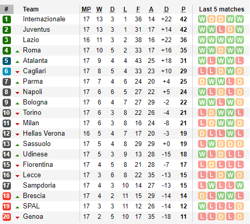Viewport: 250px width, 224px height.
Task: Click the green up arrow beside Roma
Action: pos(17,51)
